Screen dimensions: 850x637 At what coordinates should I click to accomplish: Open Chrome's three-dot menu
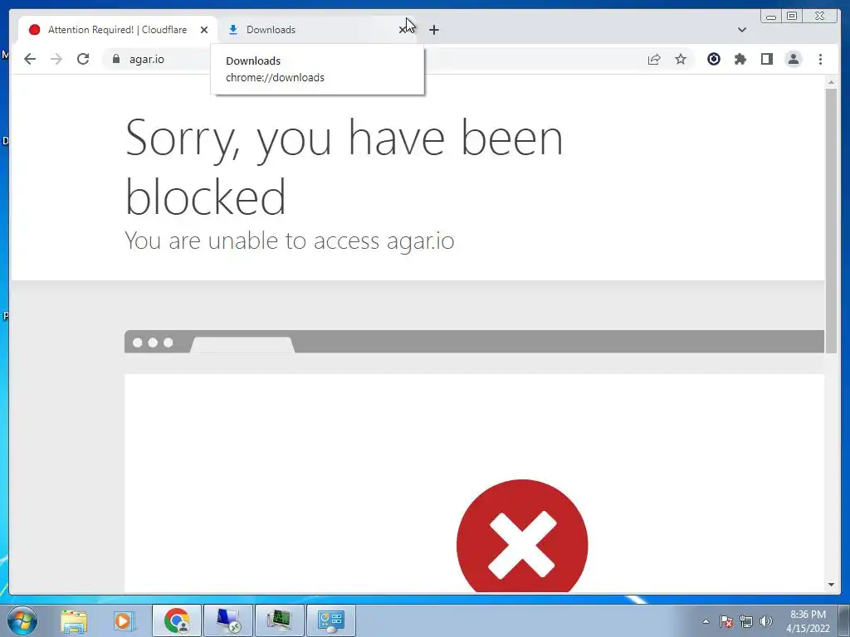point(820,59)
